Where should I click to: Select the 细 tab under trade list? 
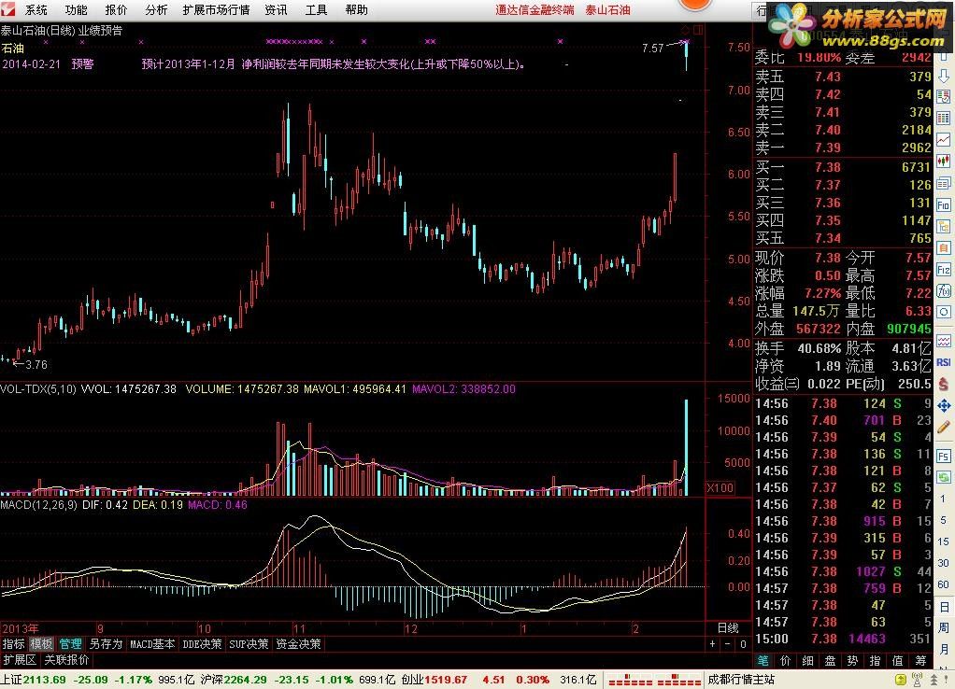[x=808, y=661]
